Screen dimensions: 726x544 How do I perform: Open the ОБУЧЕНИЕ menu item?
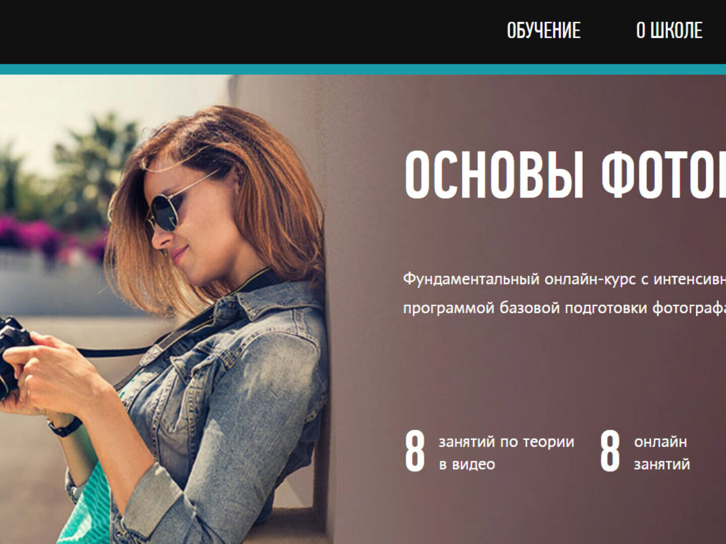coord(543,31)
